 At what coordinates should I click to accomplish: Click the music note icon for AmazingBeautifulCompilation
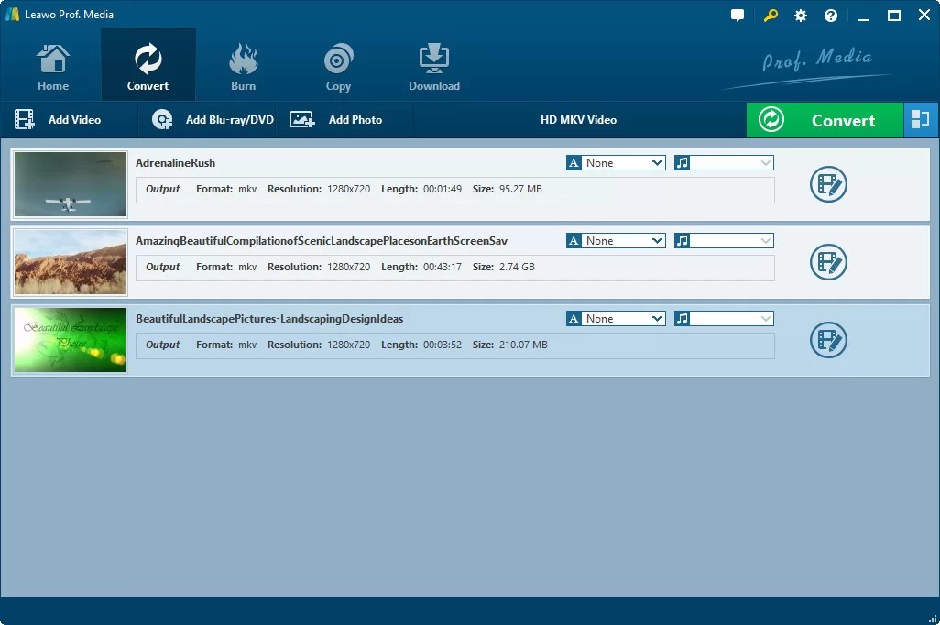pos(682,240)
